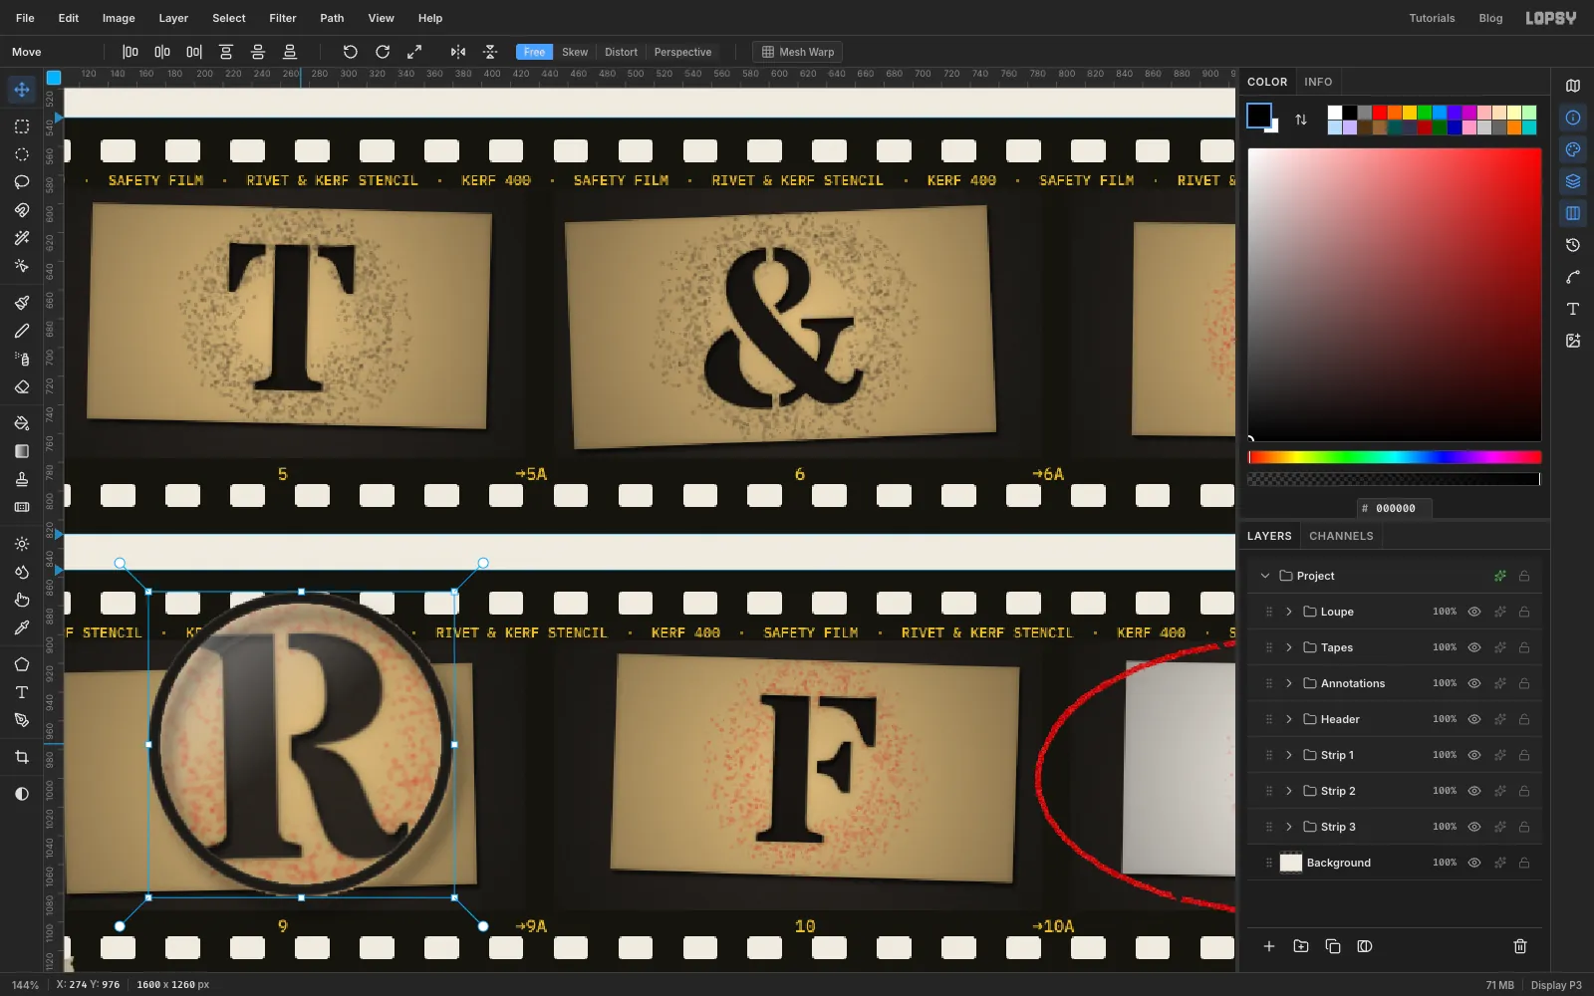The image size is (1594, 996).
Task: Click the rotate clockwise icon
Action: 382,52
